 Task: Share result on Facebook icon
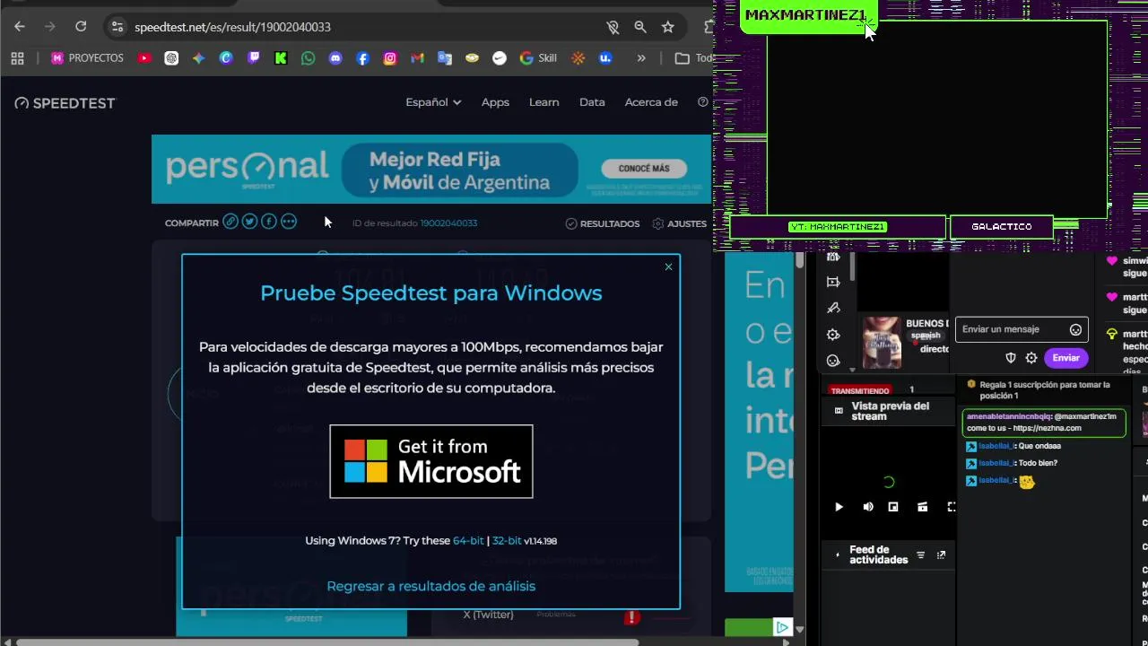pos(268,222)
